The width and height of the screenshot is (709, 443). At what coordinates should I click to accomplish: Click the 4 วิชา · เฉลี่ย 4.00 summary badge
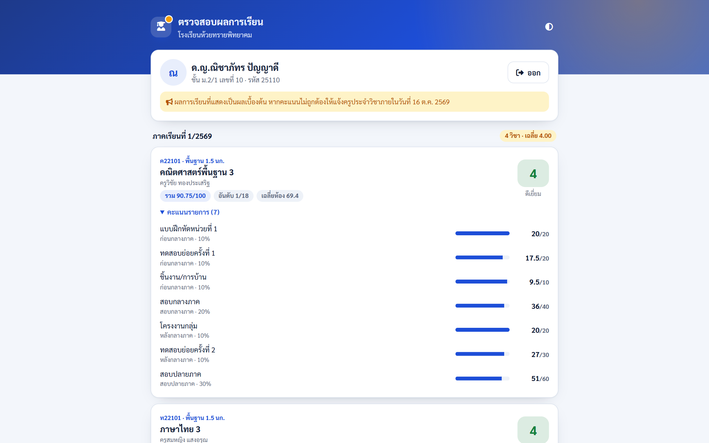[x=528, y=136]
